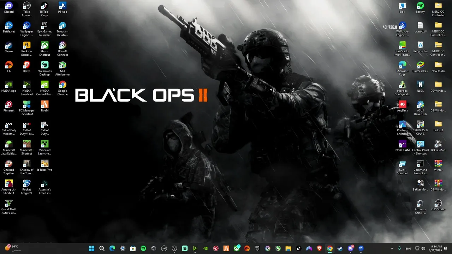The width and height of the screenshot is (452, 254).
Task: Open the Recycle Bin
Action: [x=420, y=47]
